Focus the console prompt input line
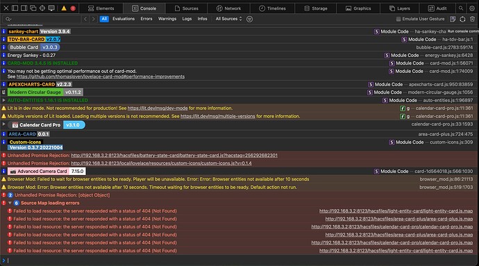The height and width of the screenshot is (266, 479). pos(242,260)
